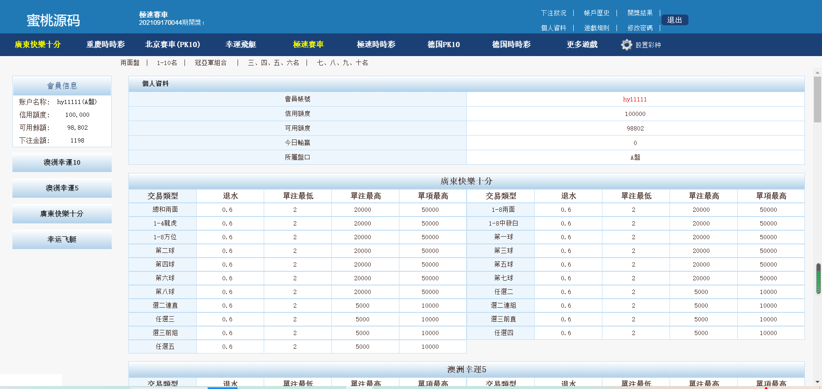822x389 pixels.
Task: View 開獎結果 draw results
Action: 640,13
